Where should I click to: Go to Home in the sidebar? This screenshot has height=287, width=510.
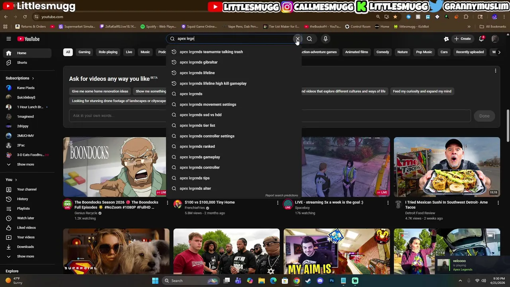[x=27, y=53]
